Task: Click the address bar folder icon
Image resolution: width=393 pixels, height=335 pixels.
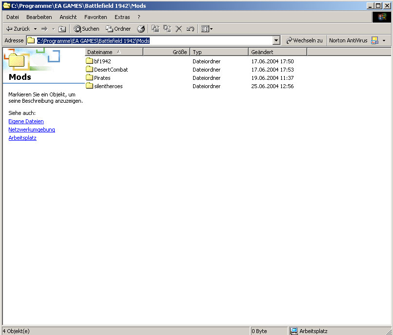Action: [31, 40]
